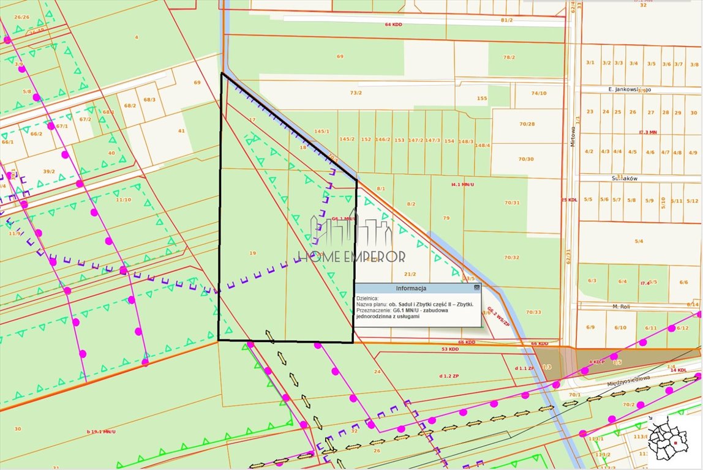
Task: Close the Informacja popup window
Action: click(x=476, y=287)
